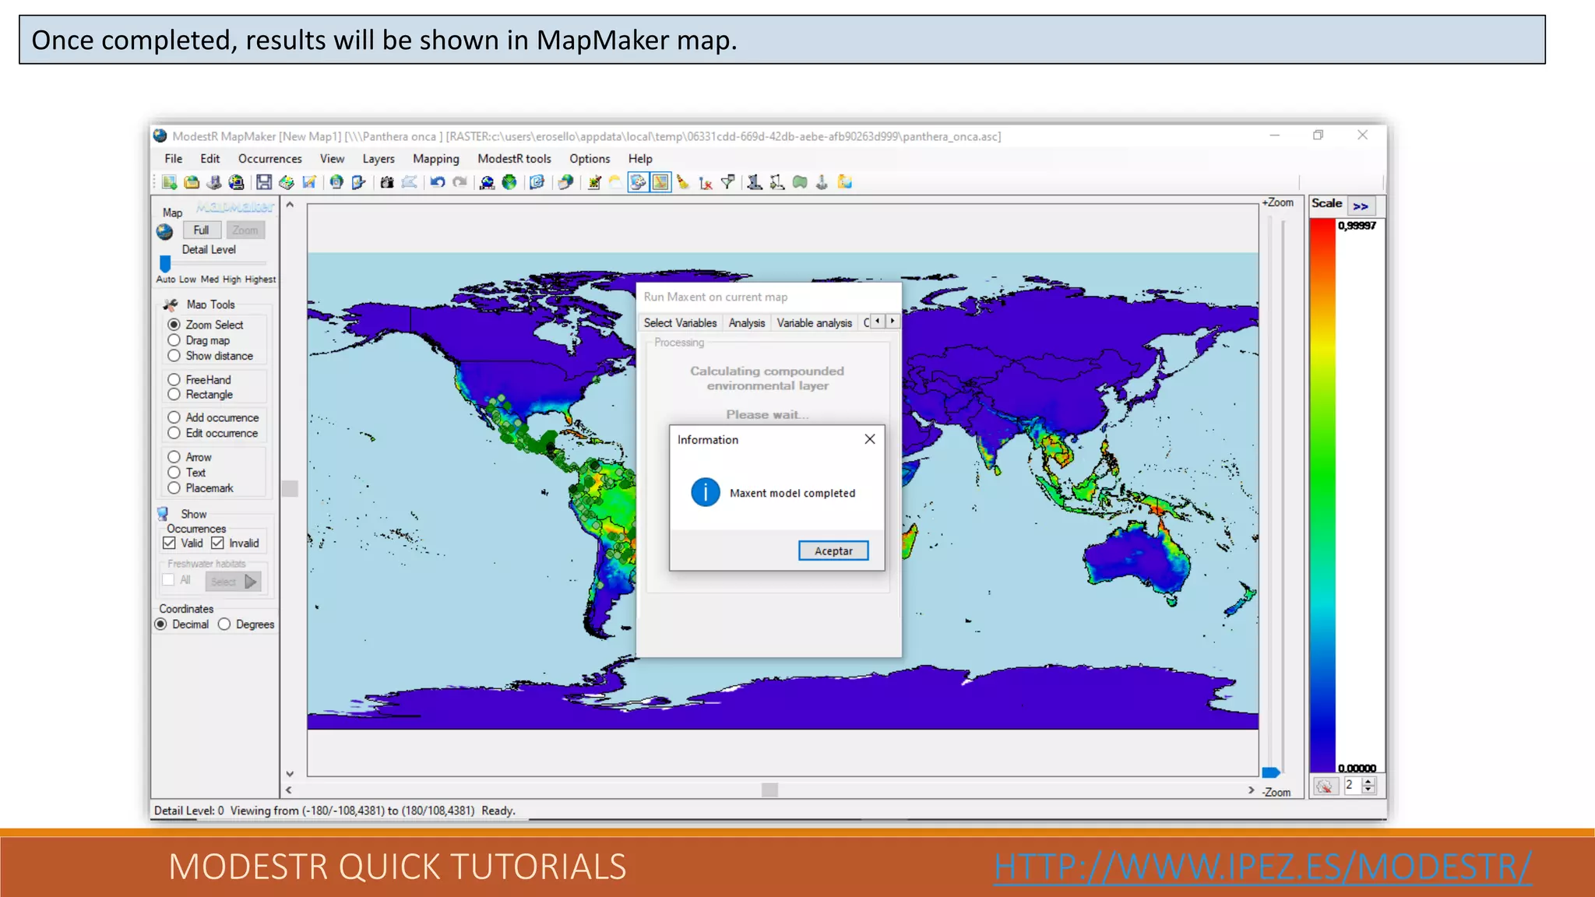Choose the FreeHand selection radio button
Viewport: 1595px width, 897px height.
click(174, 380)
